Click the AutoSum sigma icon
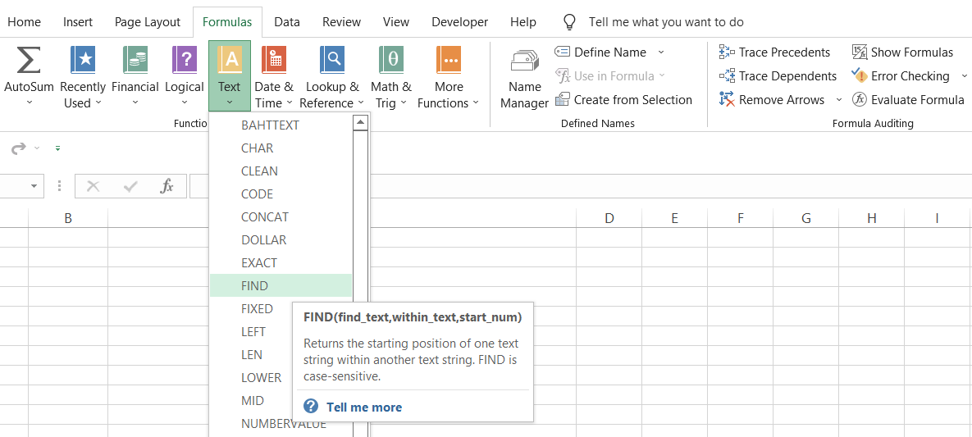Viewport: 972px width, 437px height. coord(29,61)
